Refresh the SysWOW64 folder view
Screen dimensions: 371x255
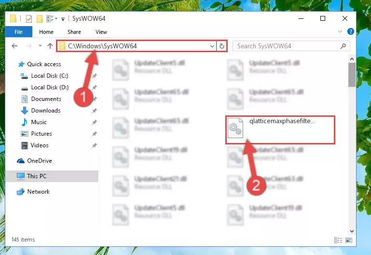point(222,46)
